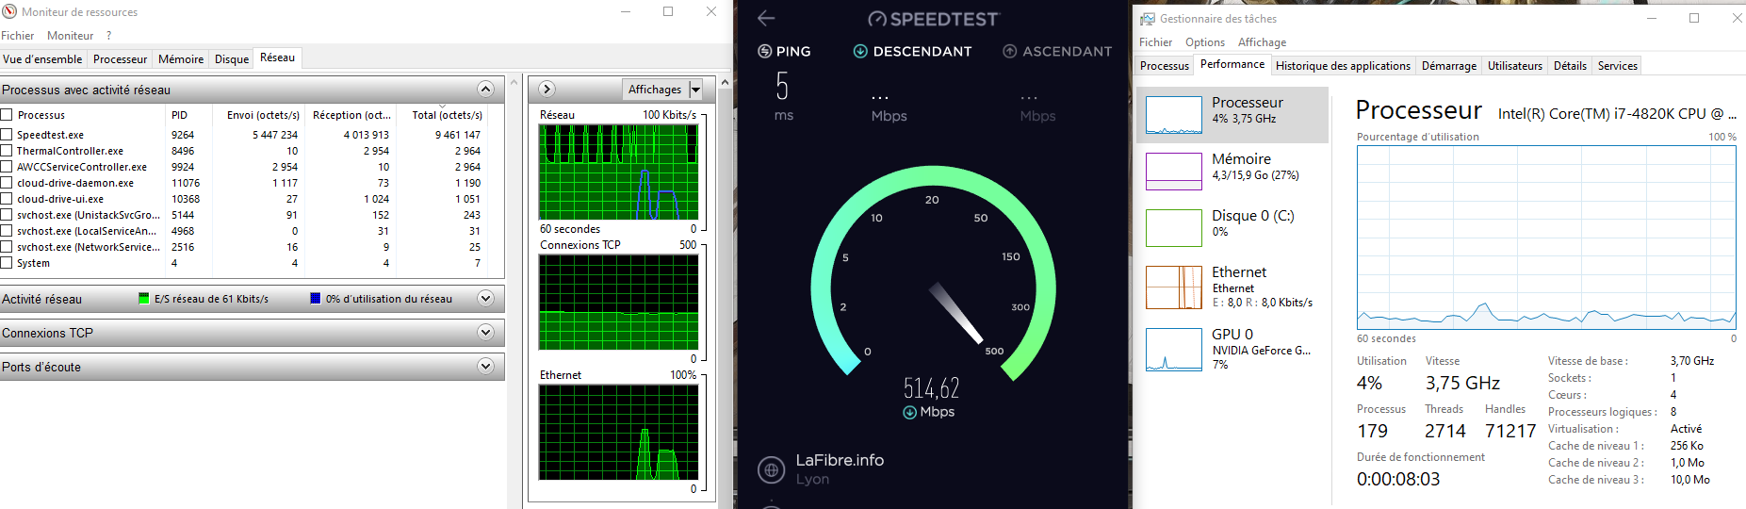
Task: Click the green E/S réseau legend swatch
Action: click(x=144, y=299)
